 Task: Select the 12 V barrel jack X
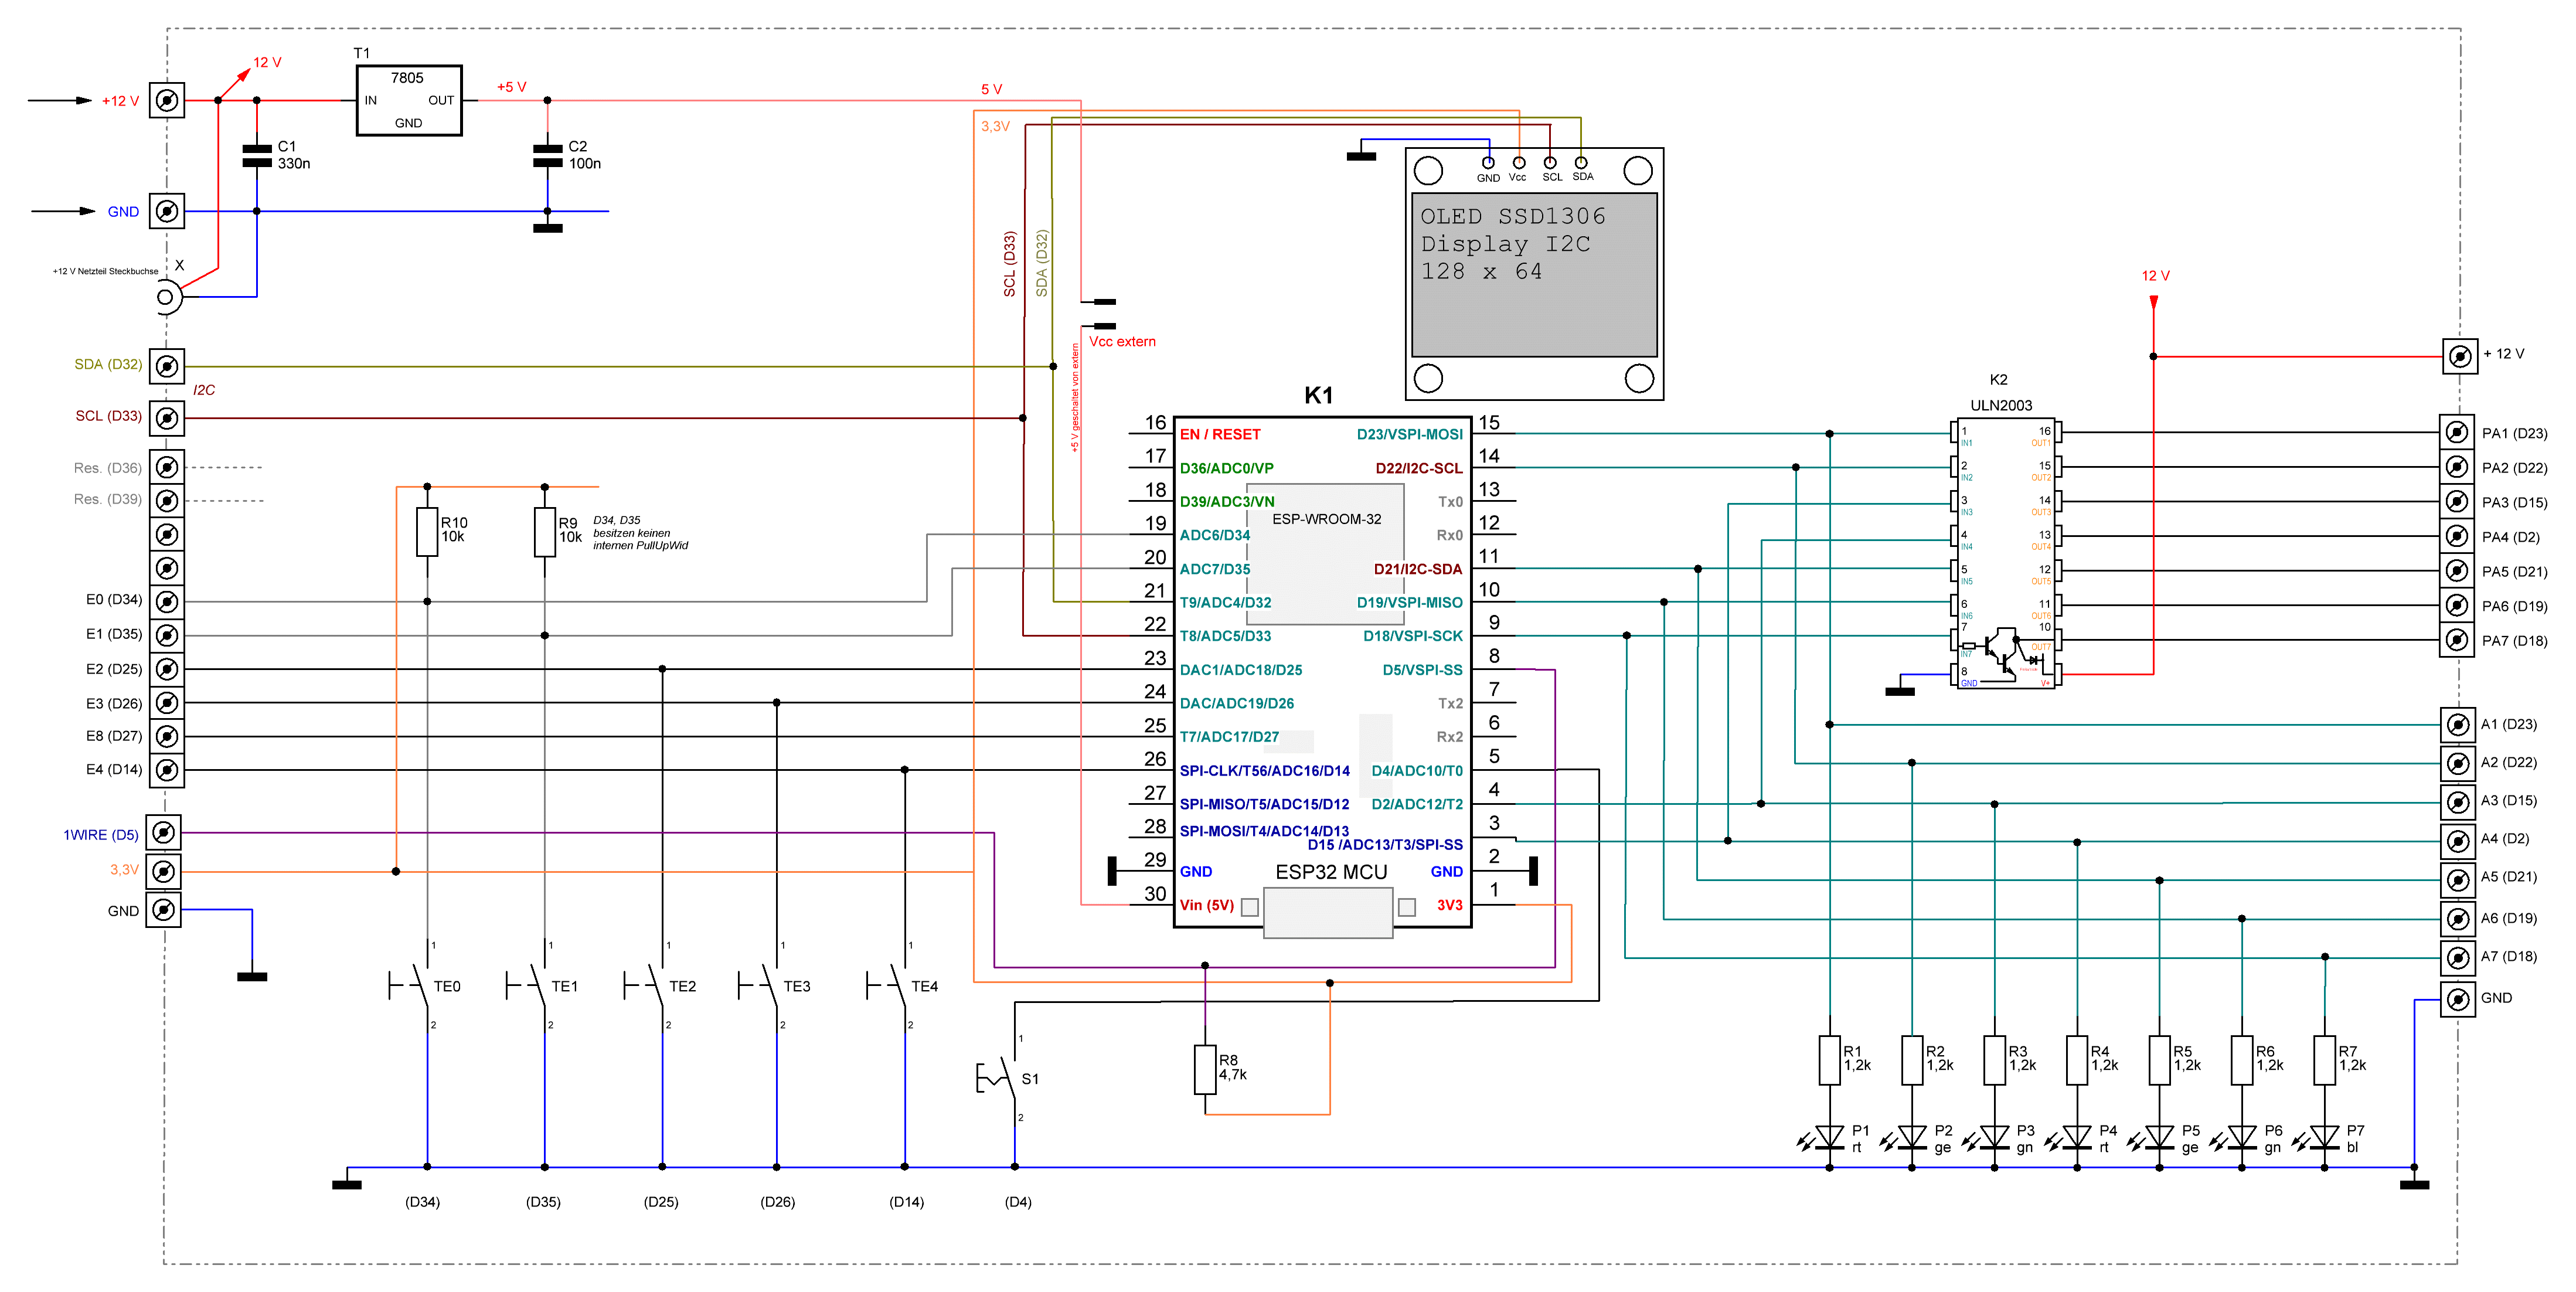(167, 297)
